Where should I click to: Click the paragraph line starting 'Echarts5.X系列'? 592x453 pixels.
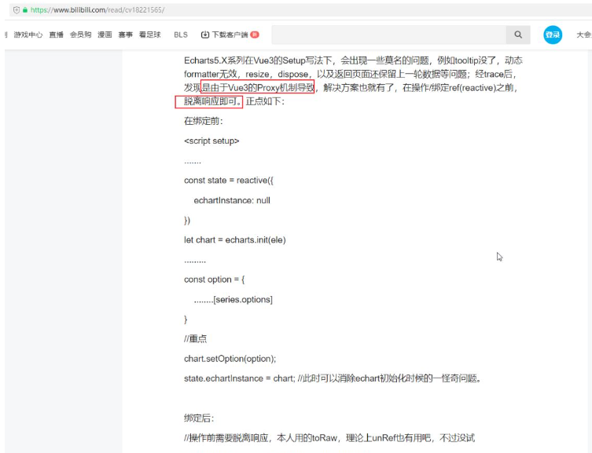[x=353, y=60]
